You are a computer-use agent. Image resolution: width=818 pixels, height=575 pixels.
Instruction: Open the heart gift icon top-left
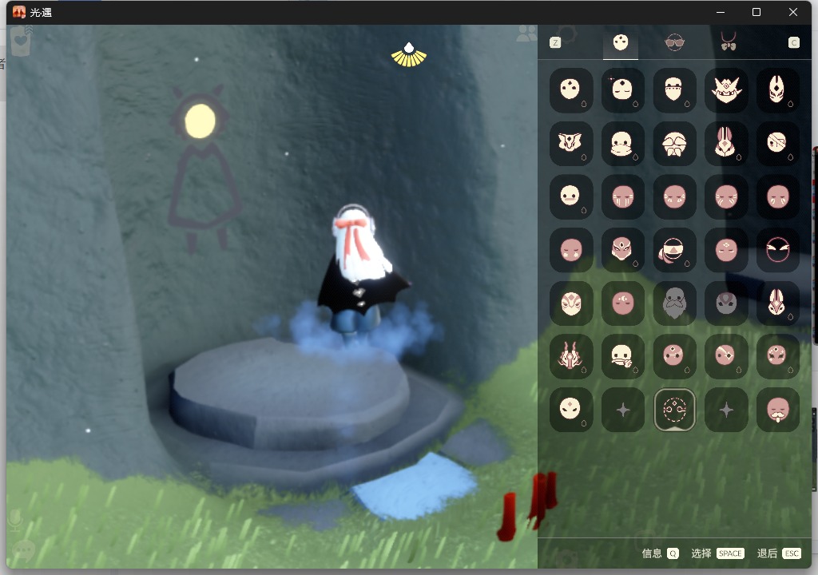tap(21, 42)
